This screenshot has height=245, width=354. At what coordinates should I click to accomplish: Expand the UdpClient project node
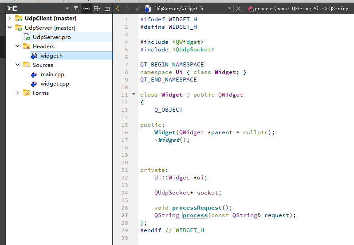10,18
